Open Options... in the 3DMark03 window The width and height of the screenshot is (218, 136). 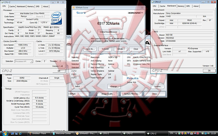coord(158,86)
